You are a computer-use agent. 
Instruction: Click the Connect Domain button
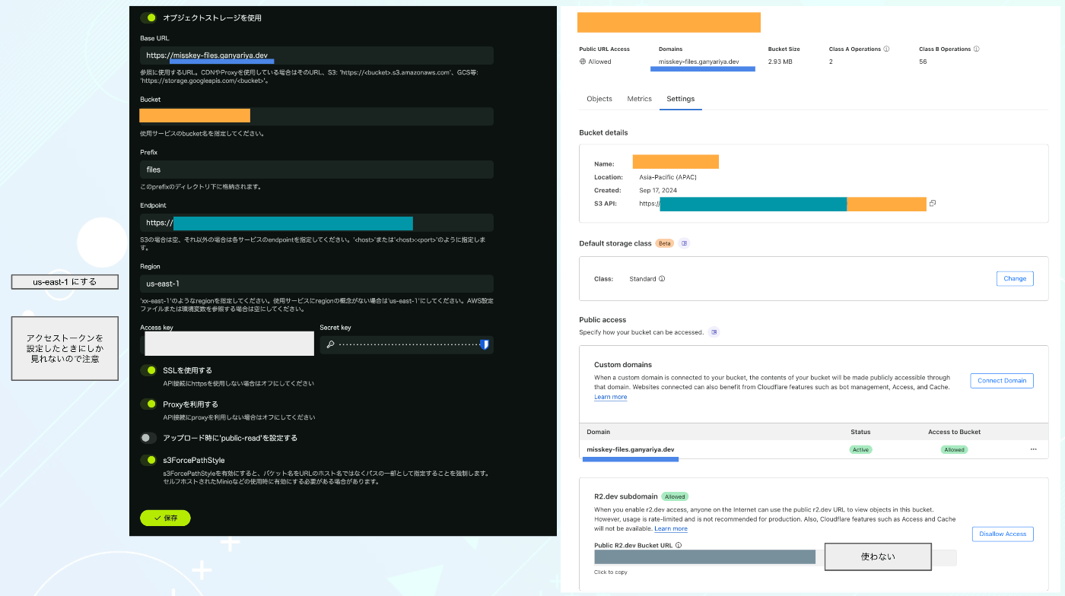point(1002,381)
